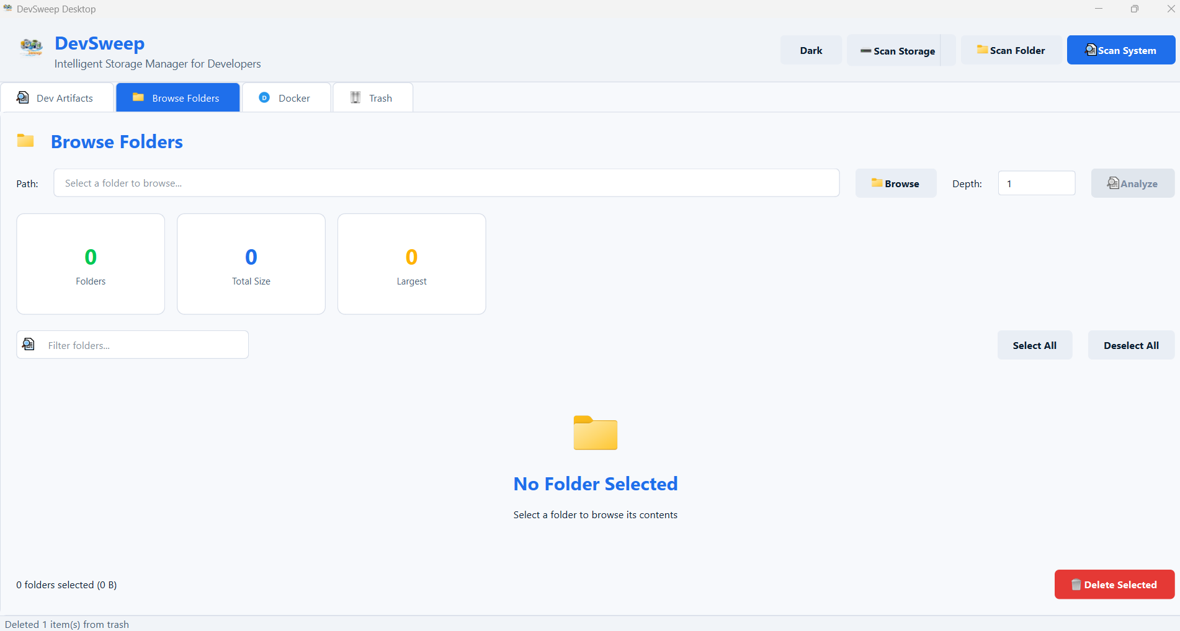
Task: Click the large yellow No Folder Selected icon
Action: click(x=595, y=433)
